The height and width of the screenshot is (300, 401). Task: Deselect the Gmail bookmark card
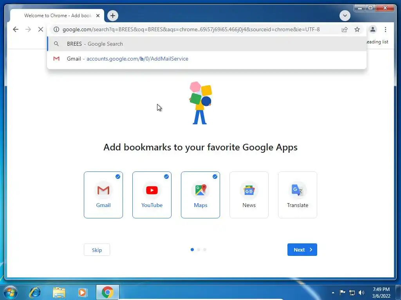tap(103, 195)
